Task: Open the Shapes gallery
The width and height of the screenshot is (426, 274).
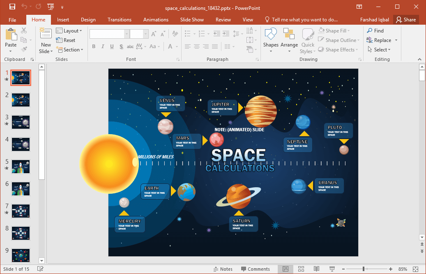Action: click(271, 40)
